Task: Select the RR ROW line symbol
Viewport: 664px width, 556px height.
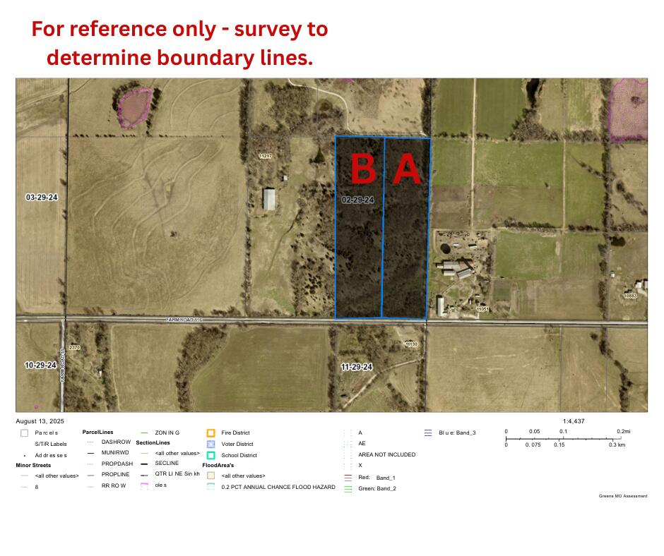Action: (x=90, y=485)
